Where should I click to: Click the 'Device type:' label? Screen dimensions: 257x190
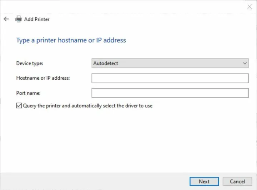click(x=30, y=63)
